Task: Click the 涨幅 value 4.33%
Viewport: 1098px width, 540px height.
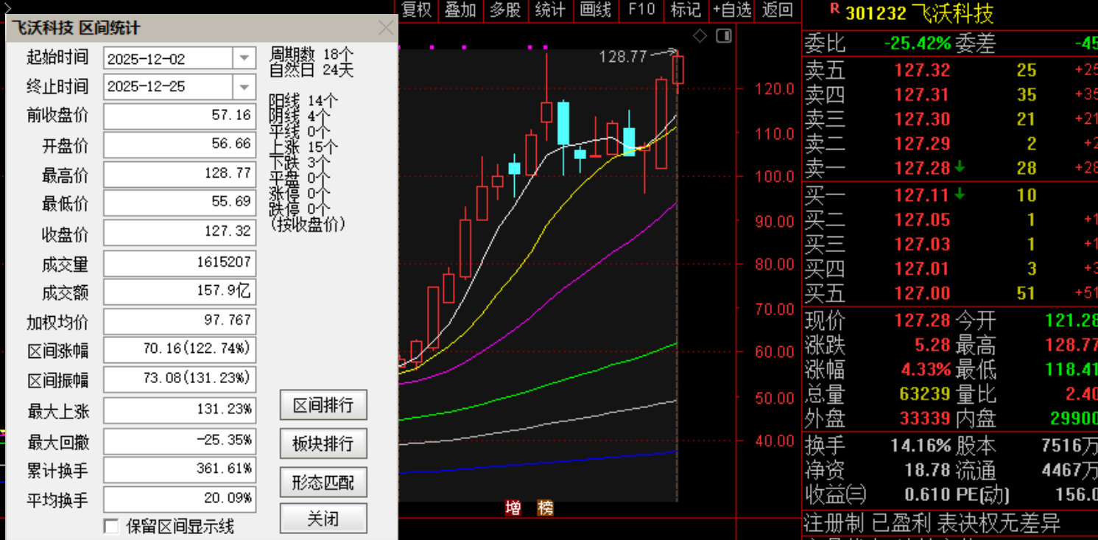Action: pyautogui.click(x=926, y=370)
